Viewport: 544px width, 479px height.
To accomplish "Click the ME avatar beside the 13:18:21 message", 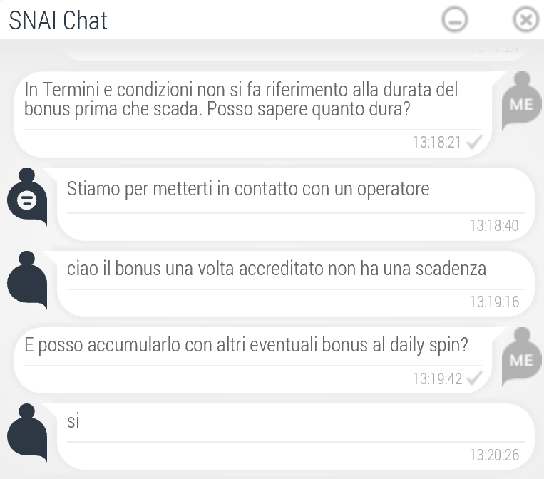I will pos(521,101).
